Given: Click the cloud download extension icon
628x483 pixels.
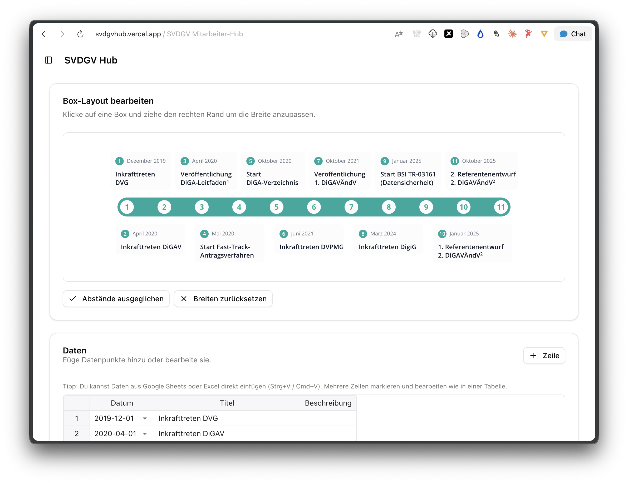Looking at the screenshot, I should coord(433,34).
